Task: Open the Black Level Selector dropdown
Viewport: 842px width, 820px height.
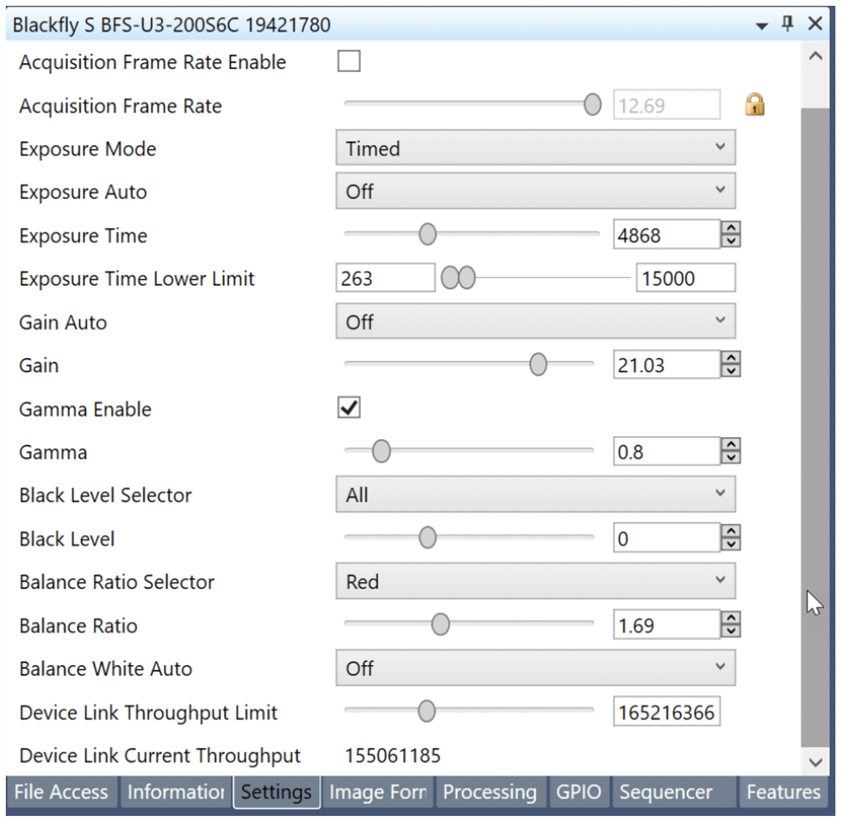Action: coord(536,495)
